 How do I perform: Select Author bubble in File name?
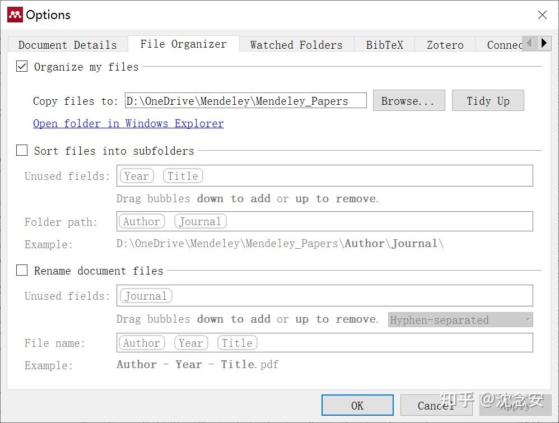(x=142, y=343)
